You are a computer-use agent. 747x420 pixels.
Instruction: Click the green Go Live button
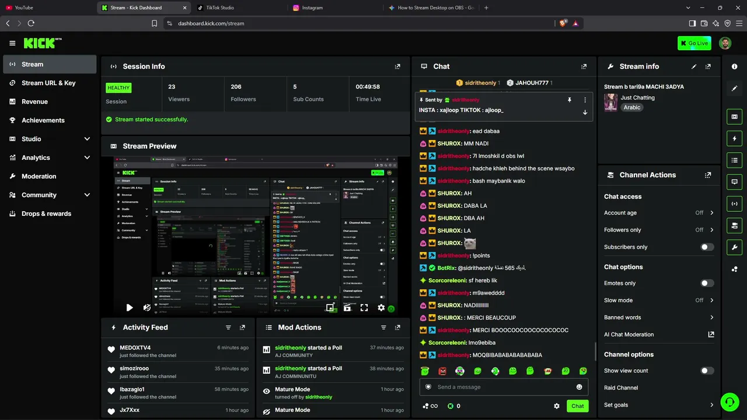coord(694,43)
